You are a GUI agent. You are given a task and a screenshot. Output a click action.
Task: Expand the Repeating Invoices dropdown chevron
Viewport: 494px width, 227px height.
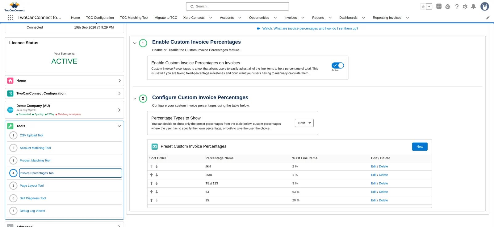tap(408, 18)
